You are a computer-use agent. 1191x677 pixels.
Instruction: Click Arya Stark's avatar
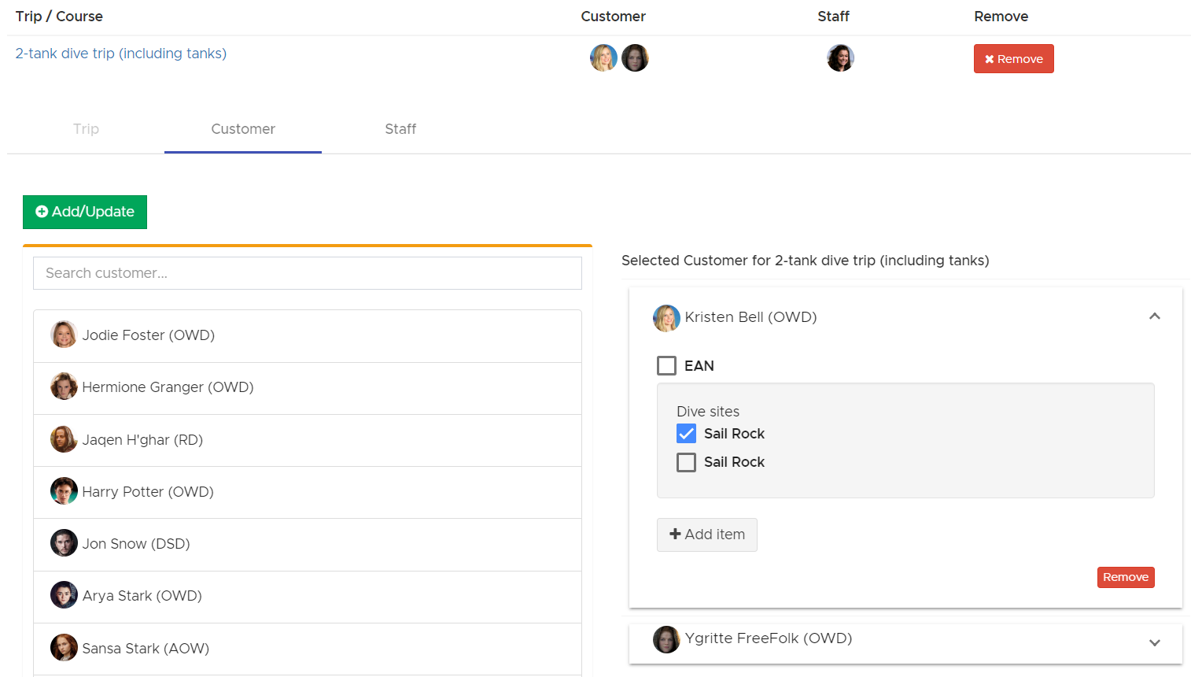click(x=64, y=595)
